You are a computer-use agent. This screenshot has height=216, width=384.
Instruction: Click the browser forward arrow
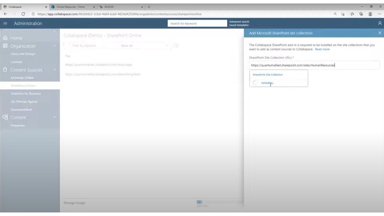pos(14,14)
